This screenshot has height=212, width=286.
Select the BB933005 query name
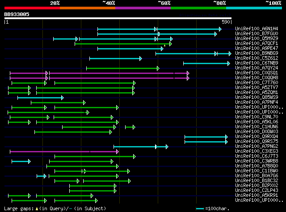pyautogui.click(x=17, y=14)
